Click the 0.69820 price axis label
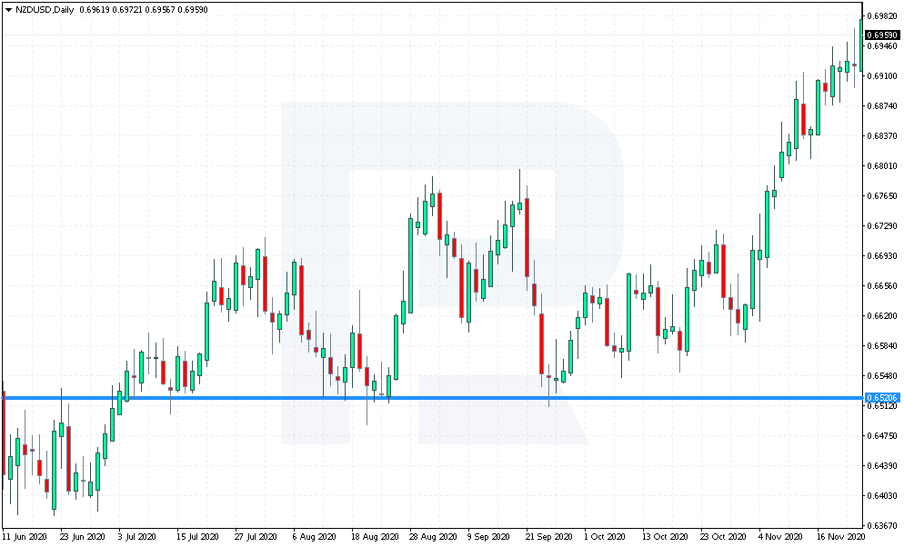 (883, 16)
